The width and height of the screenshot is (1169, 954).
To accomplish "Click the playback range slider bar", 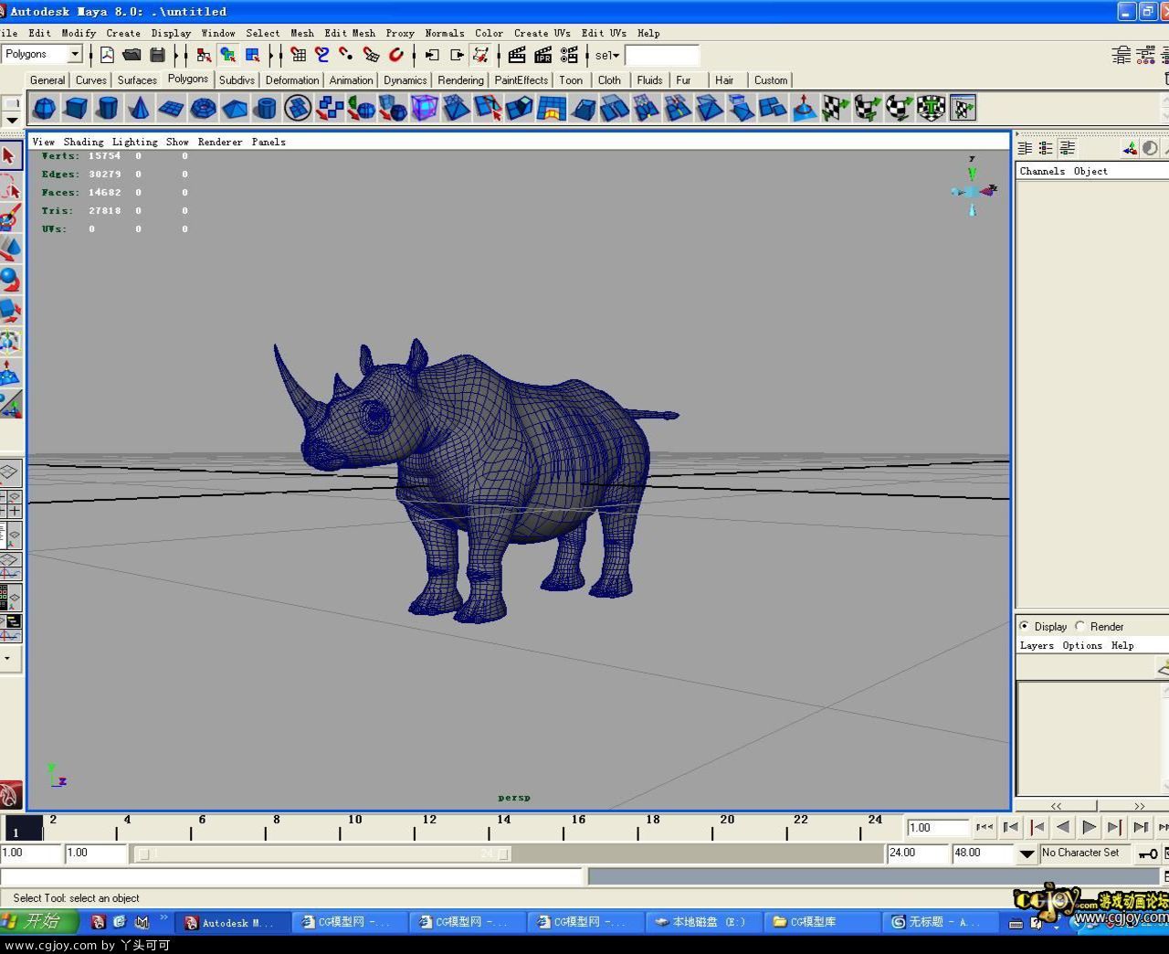I will 322,853.
